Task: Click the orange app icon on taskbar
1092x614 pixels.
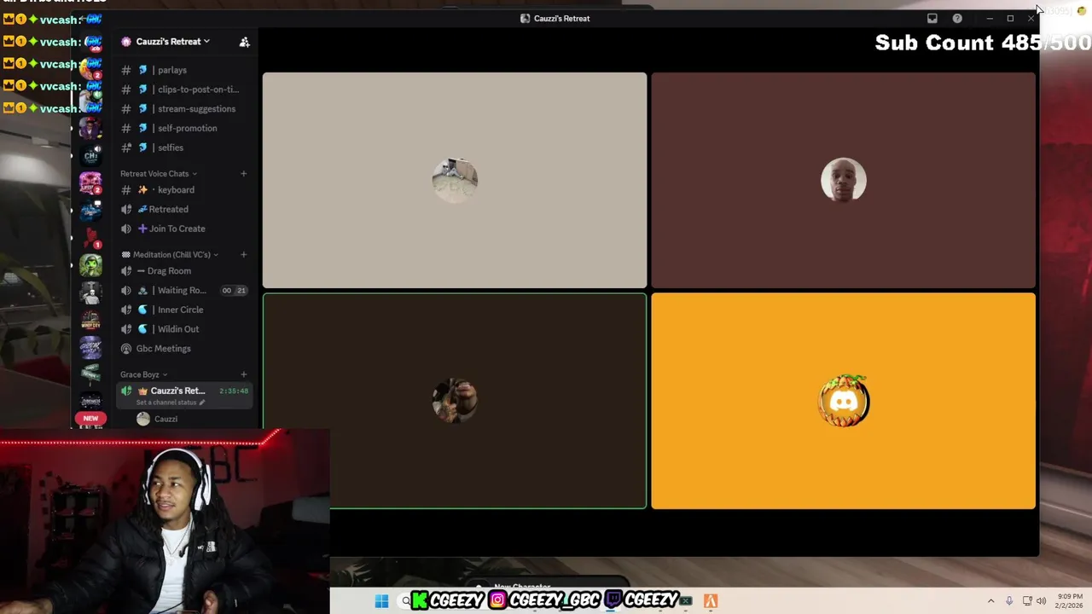Action: (x=711, y=601)
